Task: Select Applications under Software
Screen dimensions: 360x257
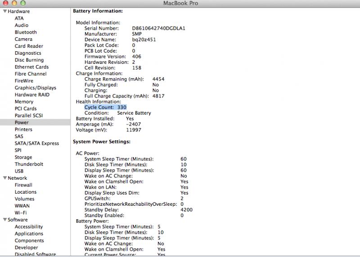Action: [x=29, y=234]
